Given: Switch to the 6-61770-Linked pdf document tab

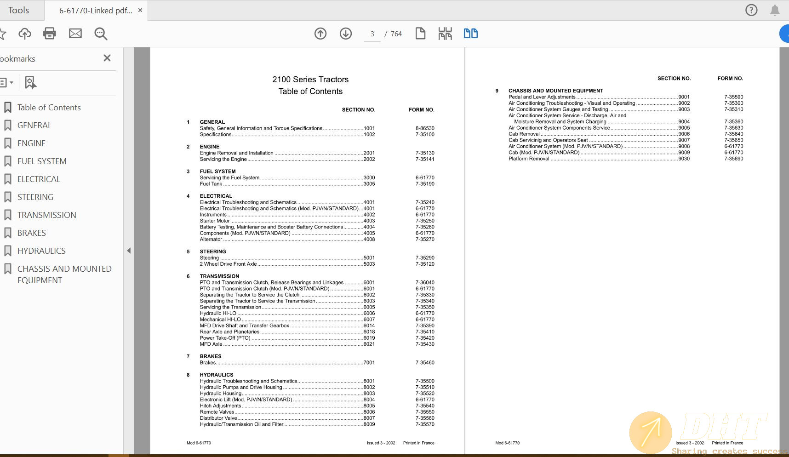Looking at the screenshot, I should (96, 10).
